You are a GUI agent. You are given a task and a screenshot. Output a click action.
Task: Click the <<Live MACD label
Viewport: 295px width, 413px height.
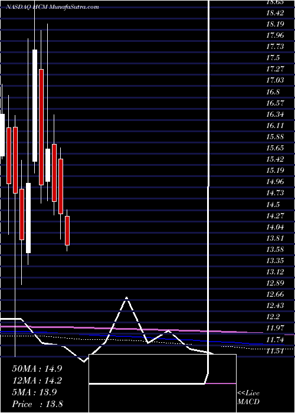pyautogui.click(x=248, y=398)
